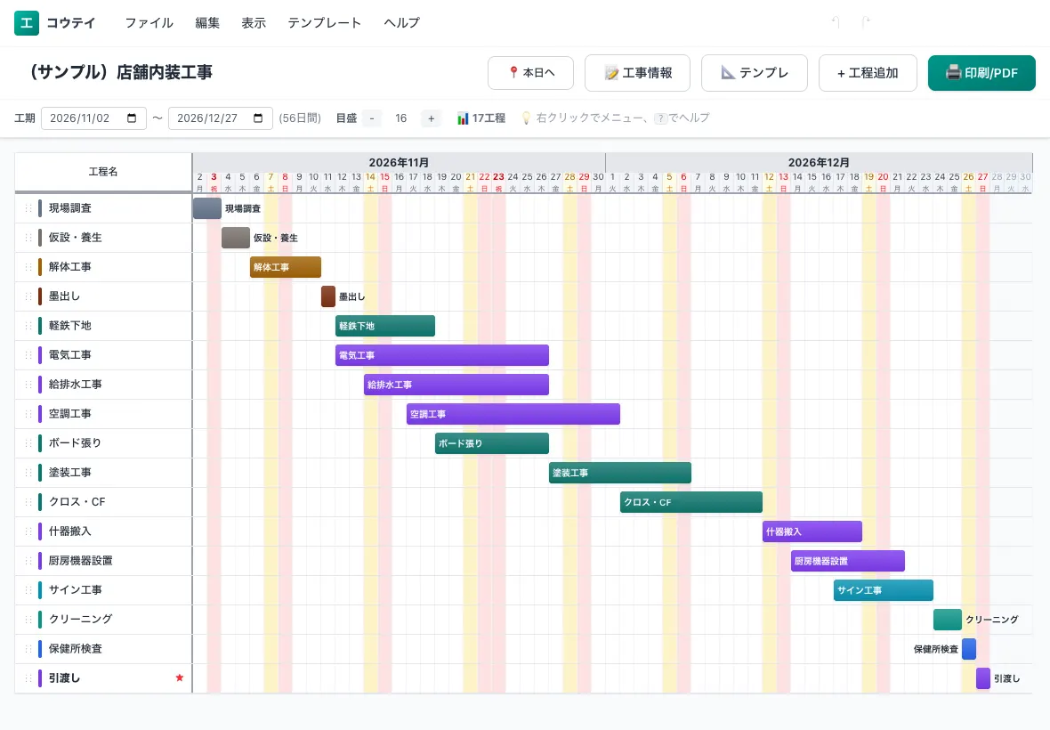This screenshot has height=730, width=1050.
Task: Jump to today with 本日へ button
Action: (531, 72)
